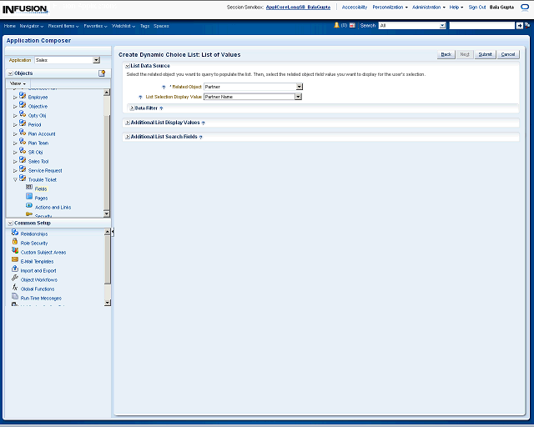Open the Navigator menu
This screenshot has width=534, height=427.
click(32, 26)
